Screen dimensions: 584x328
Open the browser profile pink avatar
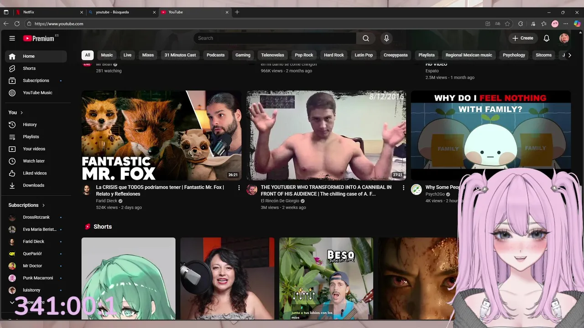pos(555,24)
